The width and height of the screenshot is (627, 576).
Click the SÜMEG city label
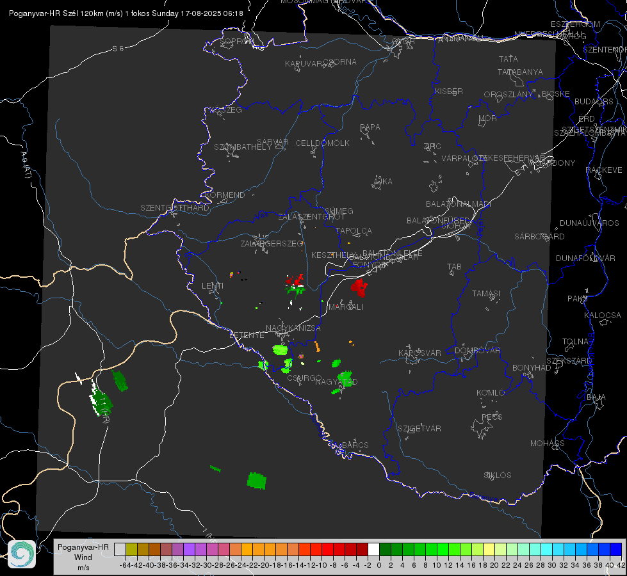click(339, 211)
